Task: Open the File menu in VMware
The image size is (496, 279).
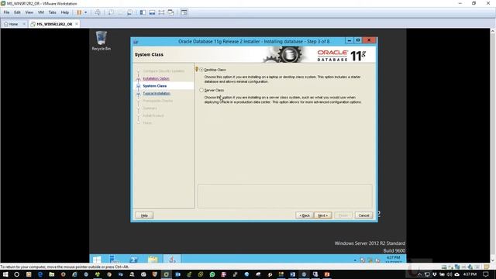Action: [6, 12]
